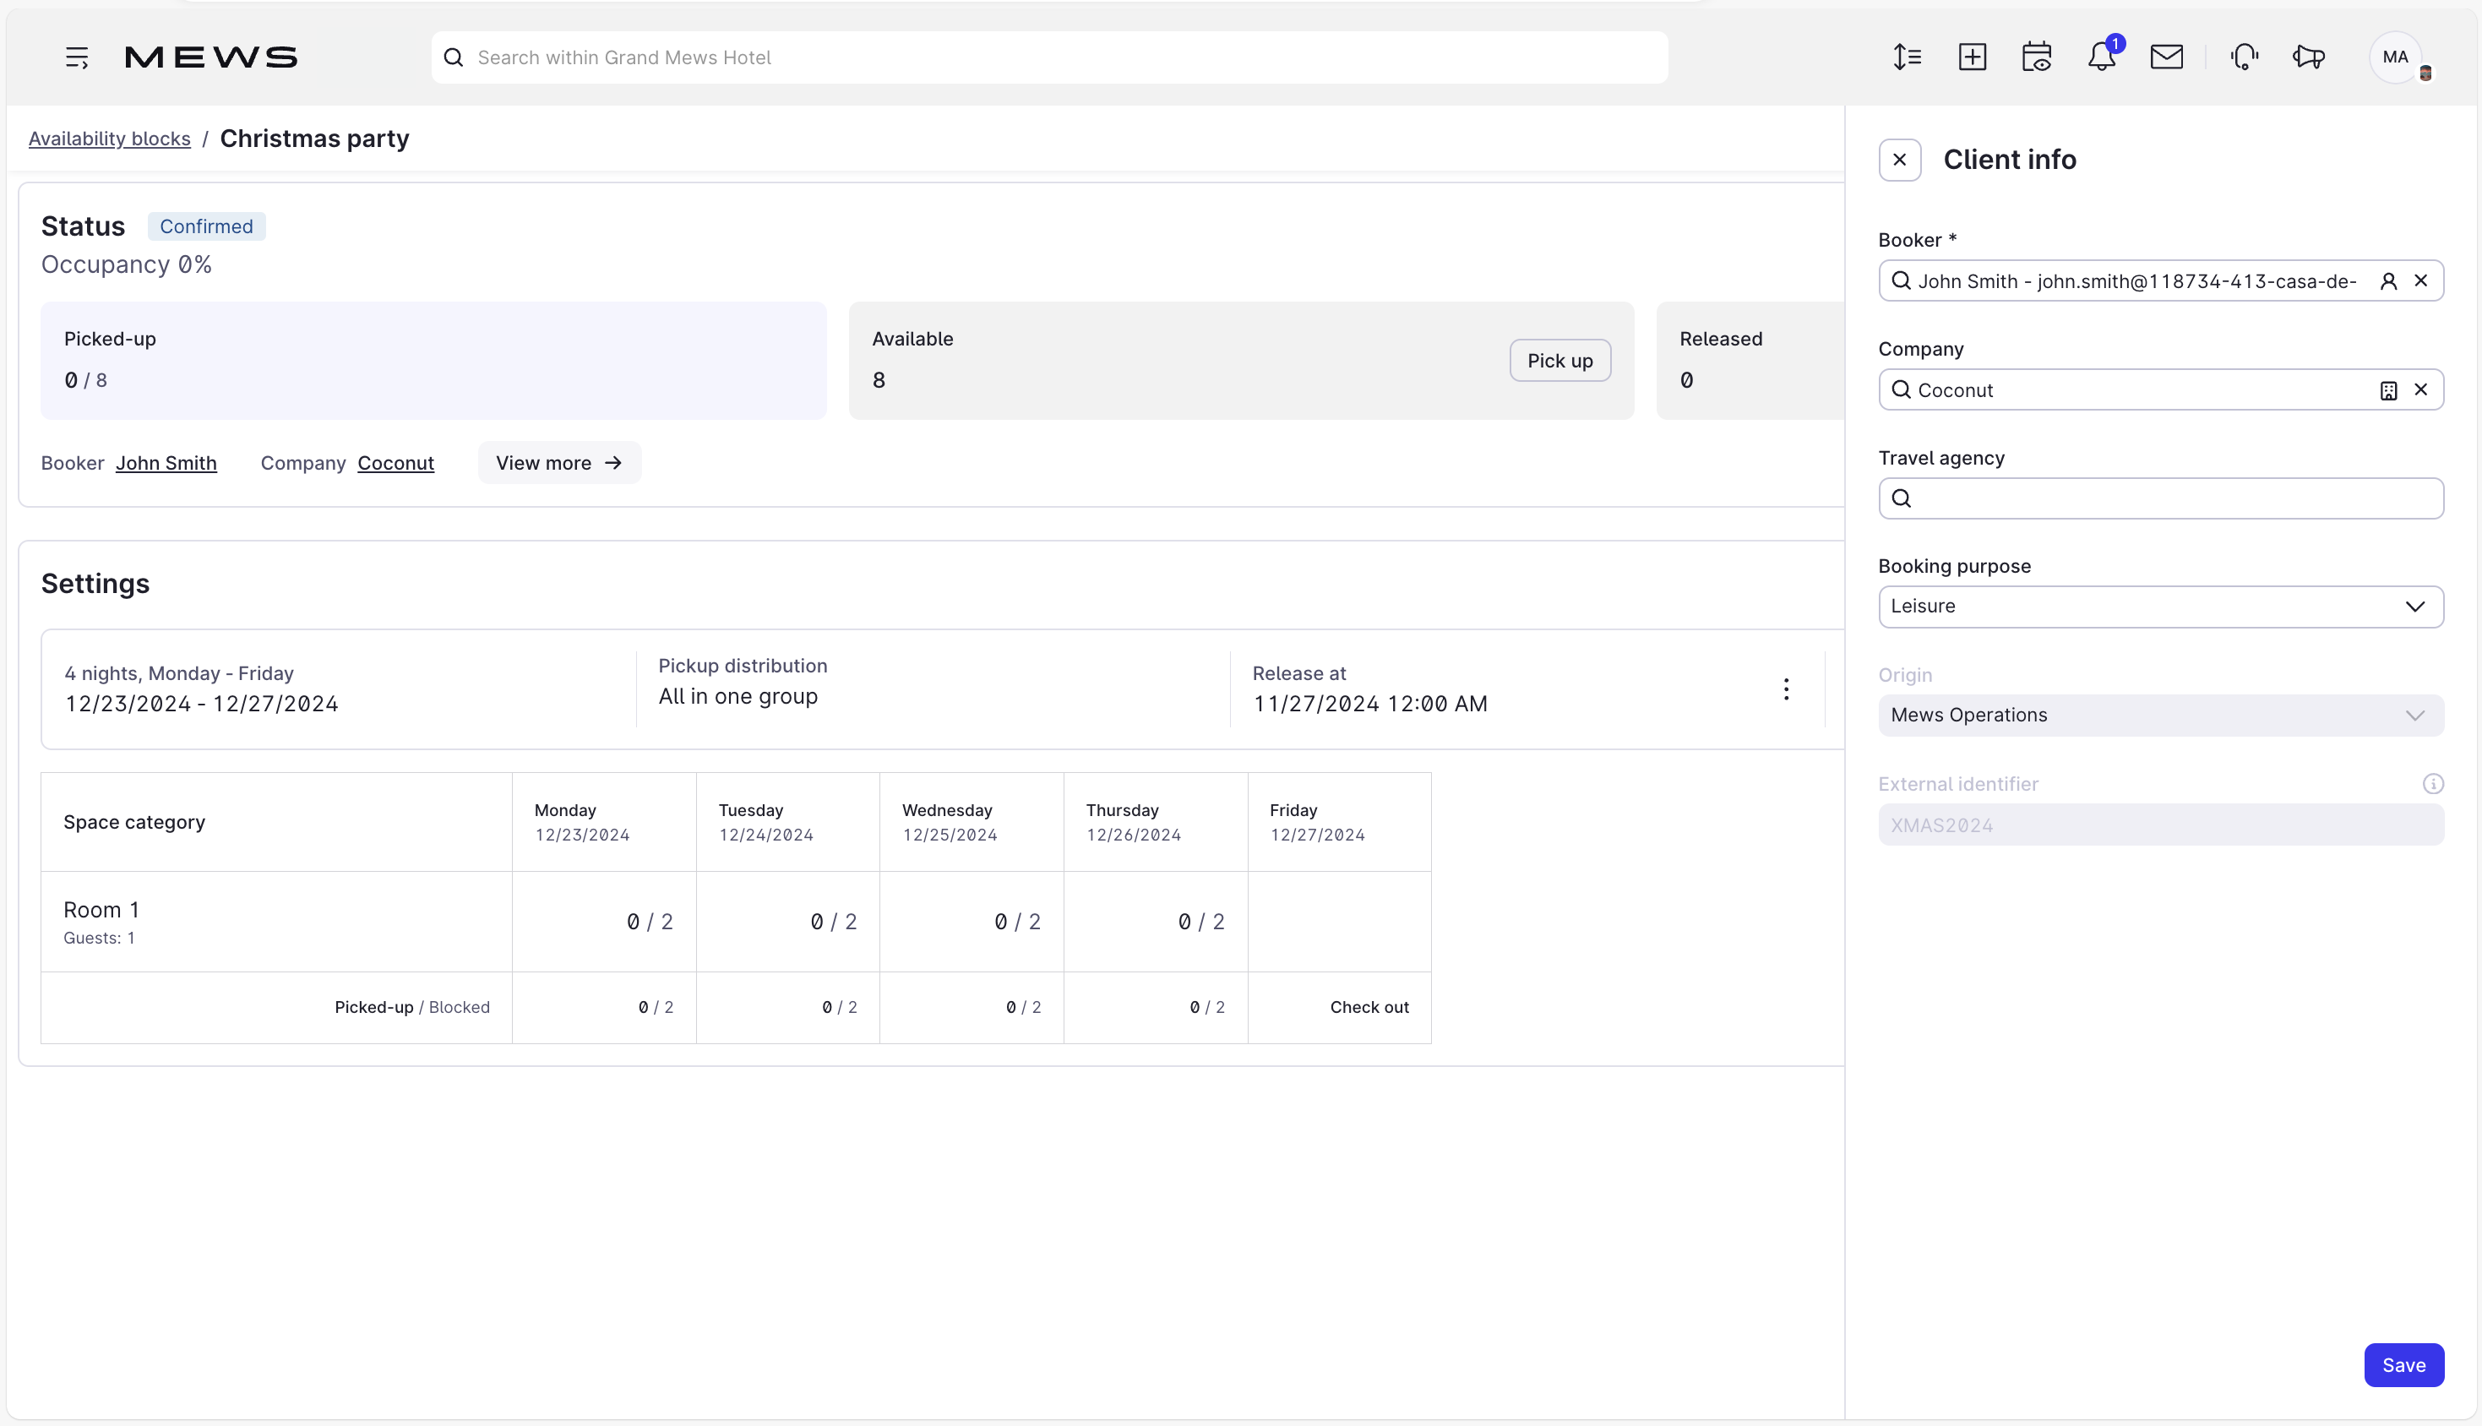Image resolution: width=2482 pixels, height=1426 pixels.
Task: Open the three-dot menu in the Settings card
Action: coord(1786,689)
